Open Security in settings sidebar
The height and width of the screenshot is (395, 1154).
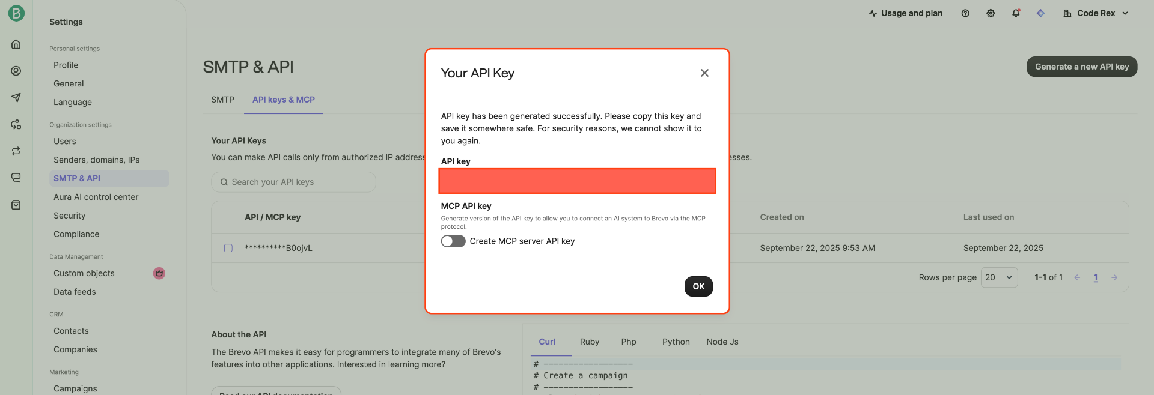pyautogui.click(x=70, y=216)
